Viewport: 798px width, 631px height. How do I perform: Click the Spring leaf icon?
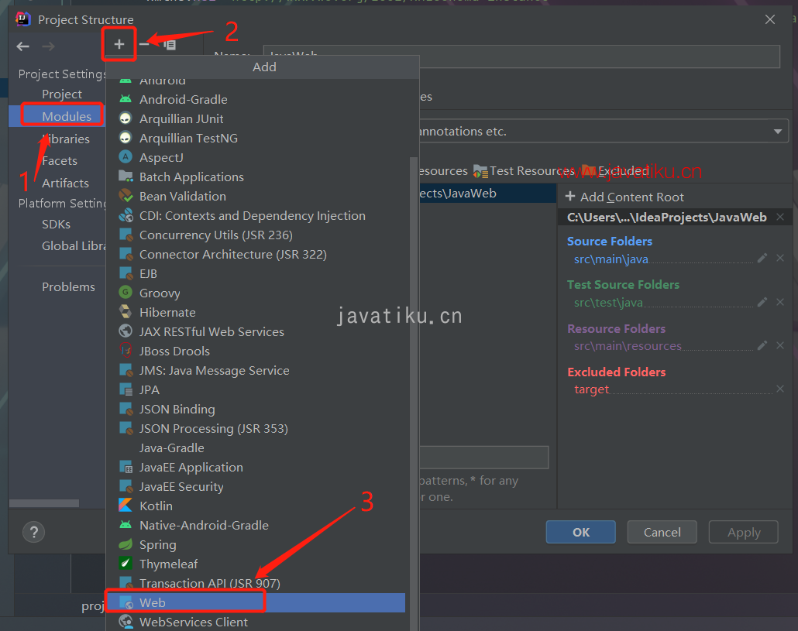point(126,544)
